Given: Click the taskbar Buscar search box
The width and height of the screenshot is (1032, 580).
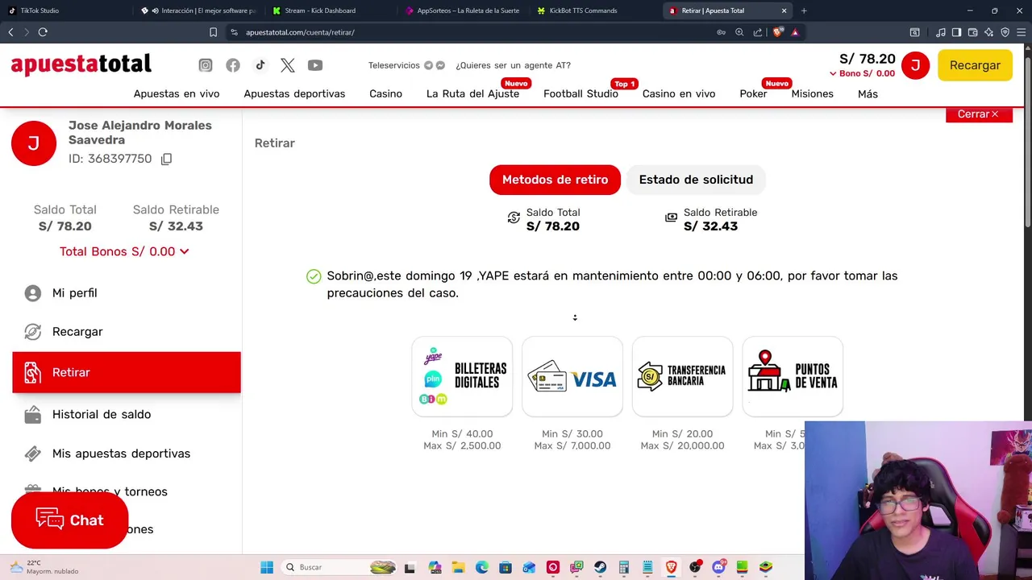Looking at the screenshot, I should tap(339, 567).
